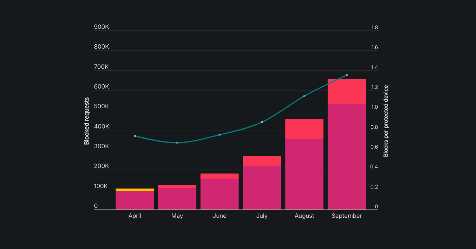Select the magenta segment of June bar
476x249 pixels.
220,194
